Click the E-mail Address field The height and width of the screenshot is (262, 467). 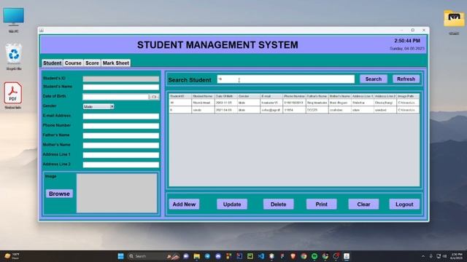[x=121, y=116]
